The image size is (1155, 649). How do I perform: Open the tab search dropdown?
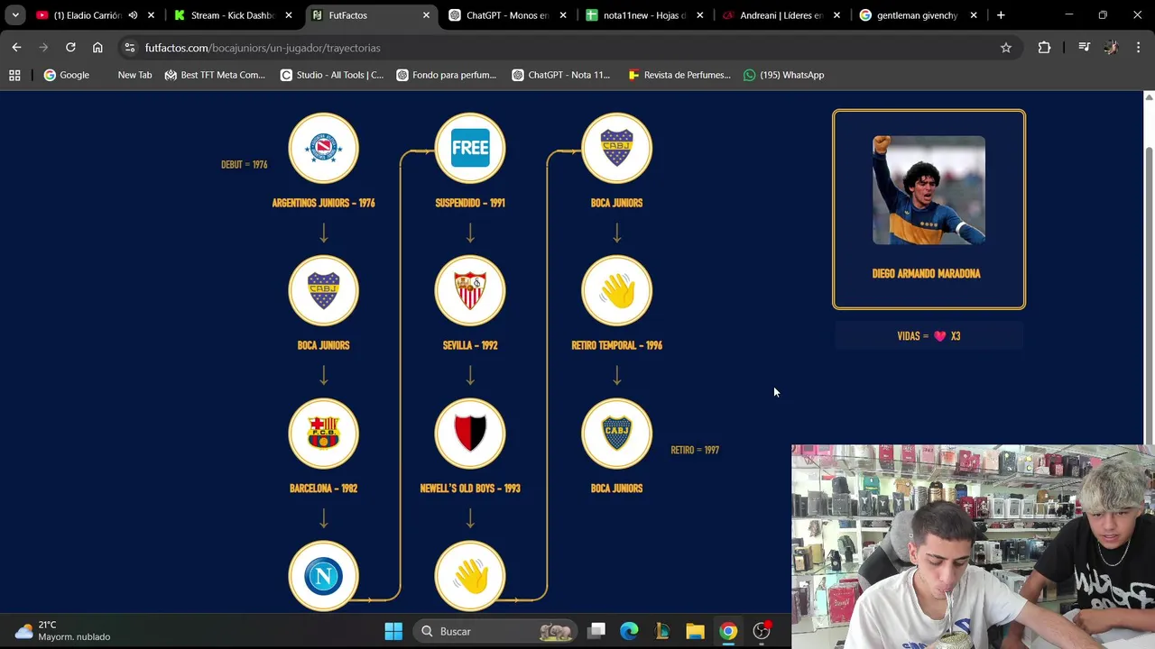pyautogui.click(x=15, y=15)
